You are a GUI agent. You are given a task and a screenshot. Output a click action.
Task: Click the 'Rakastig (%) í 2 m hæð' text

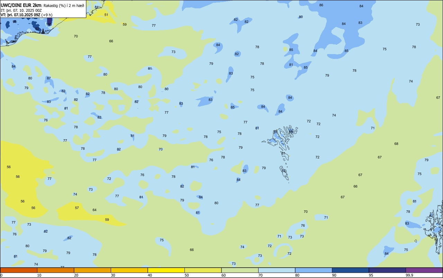click(64, 6)
